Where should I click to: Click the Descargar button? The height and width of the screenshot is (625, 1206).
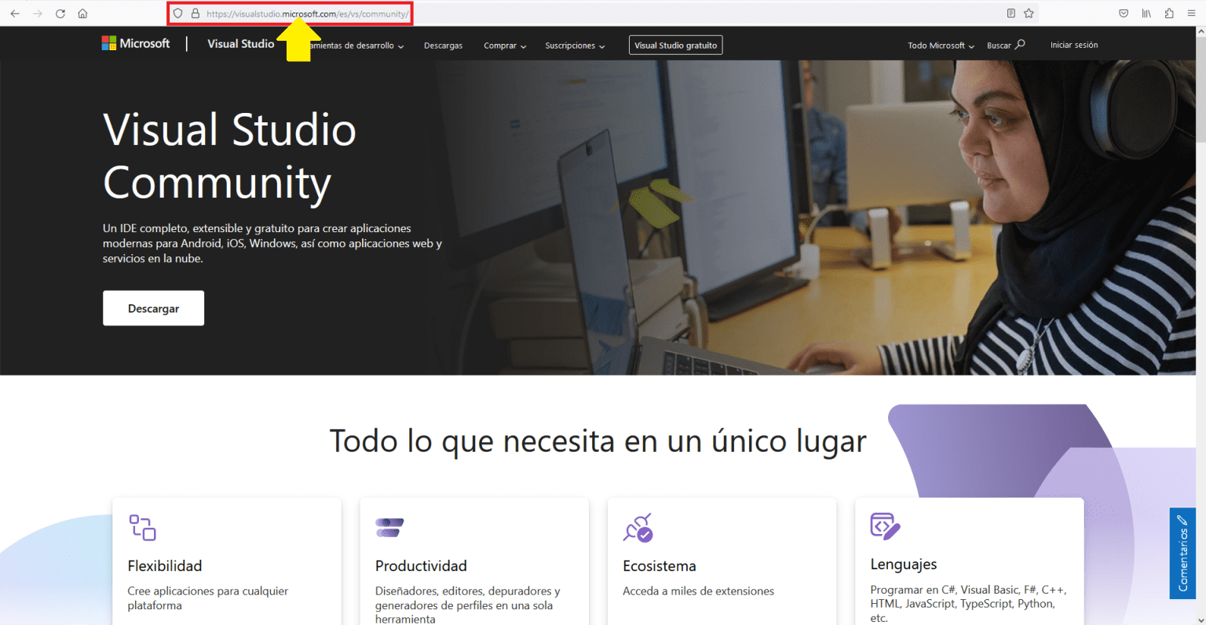153,307
